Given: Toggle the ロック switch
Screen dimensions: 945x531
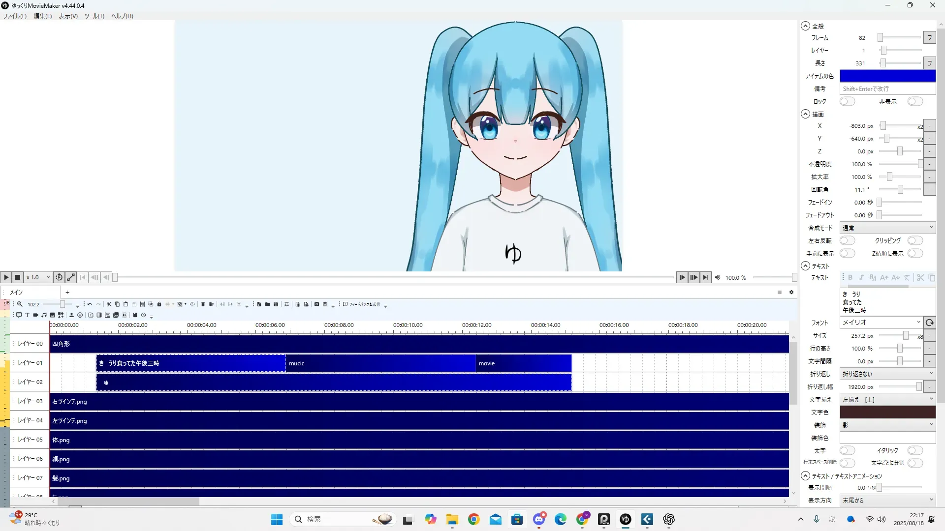Looking at the screenshot, I should 847,101.
